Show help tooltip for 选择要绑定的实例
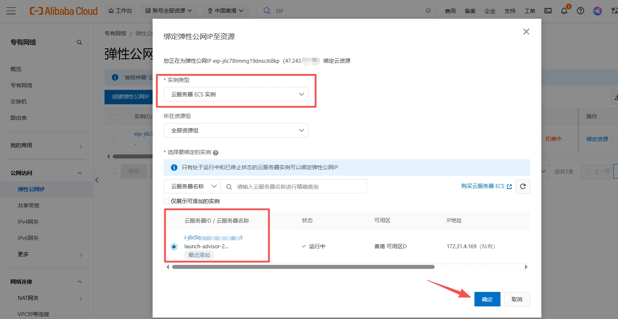618x319 pixels. click(x=216, y=153)
